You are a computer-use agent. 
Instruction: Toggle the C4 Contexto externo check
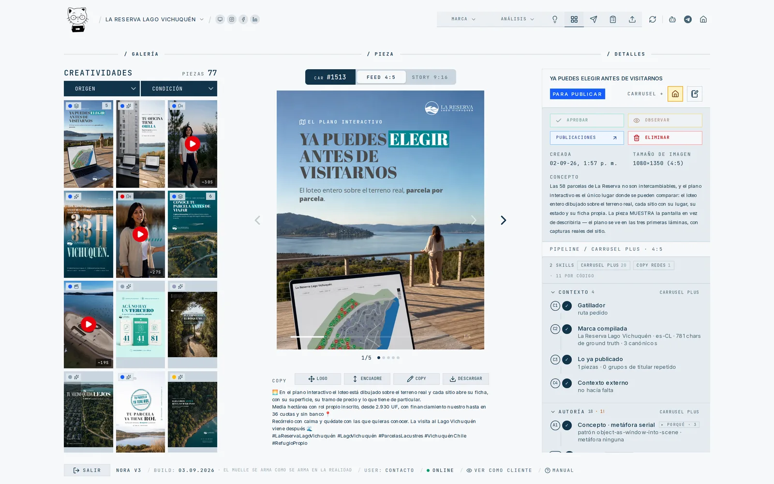(567, 383)
